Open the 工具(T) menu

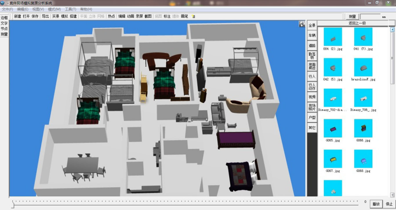click(x=71, y=9)
